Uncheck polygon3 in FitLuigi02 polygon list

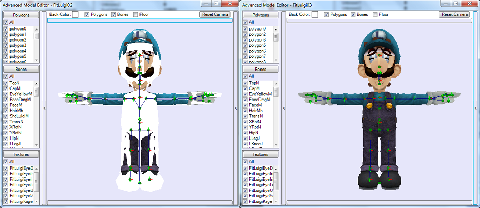coord(5,46)
